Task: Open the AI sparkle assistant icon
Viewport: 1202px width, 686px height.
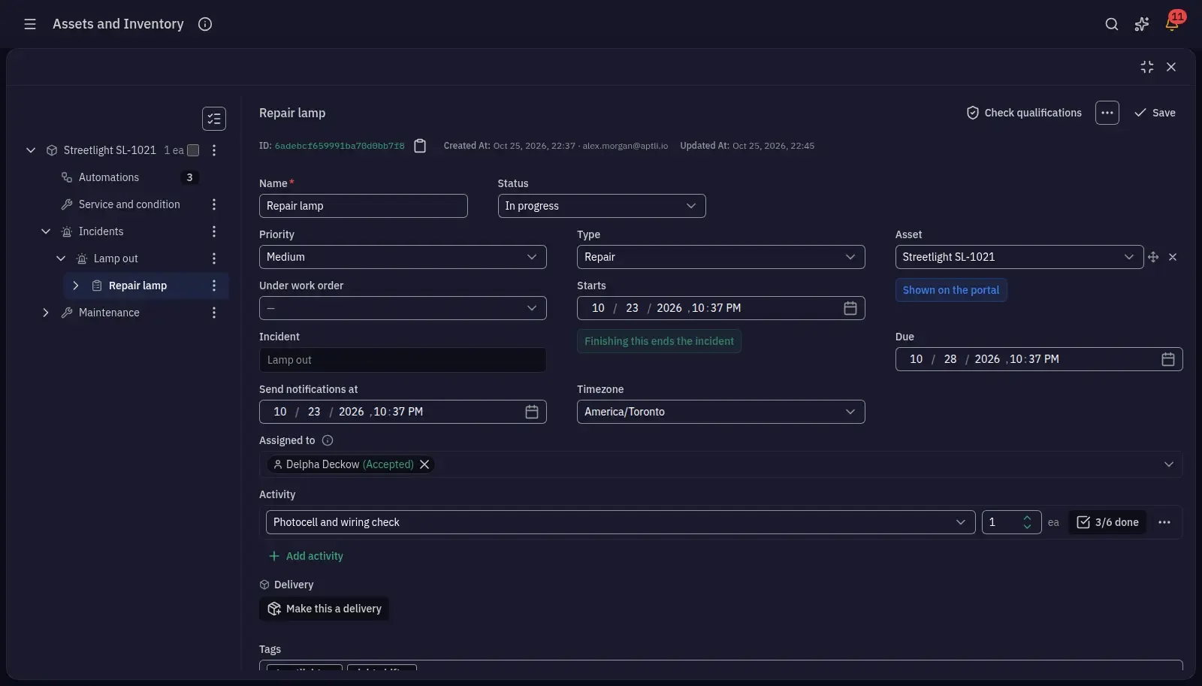Action: pos(1142,24)
